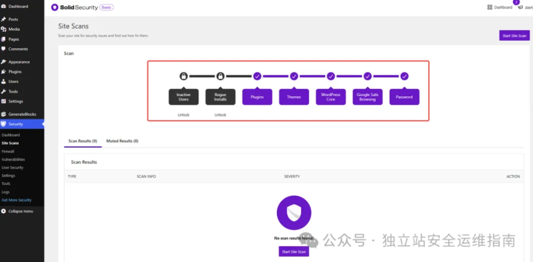Click the Alerts megaphone icon
Image resolution: width=533 pixels, height=262 pixels.
[x=520, y=7]
